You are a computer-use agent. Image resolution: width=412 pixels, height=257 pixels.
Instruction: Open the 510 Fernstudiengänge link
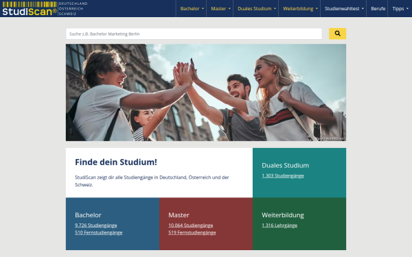tap(98, 232)
